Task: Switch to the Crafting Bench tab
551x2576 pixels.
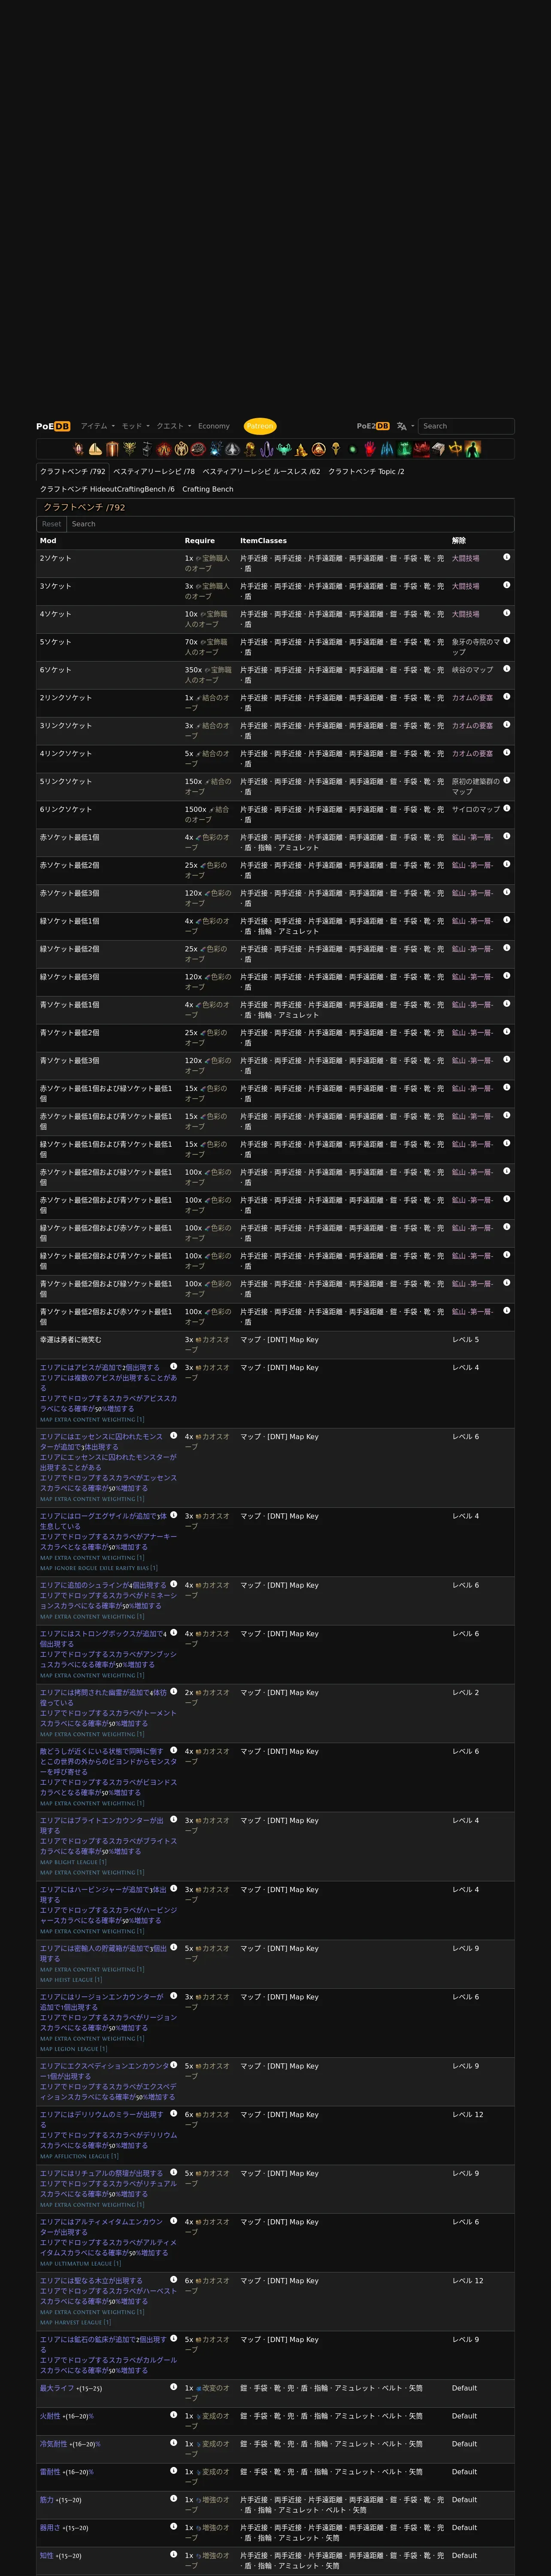Action: point(208,489)
